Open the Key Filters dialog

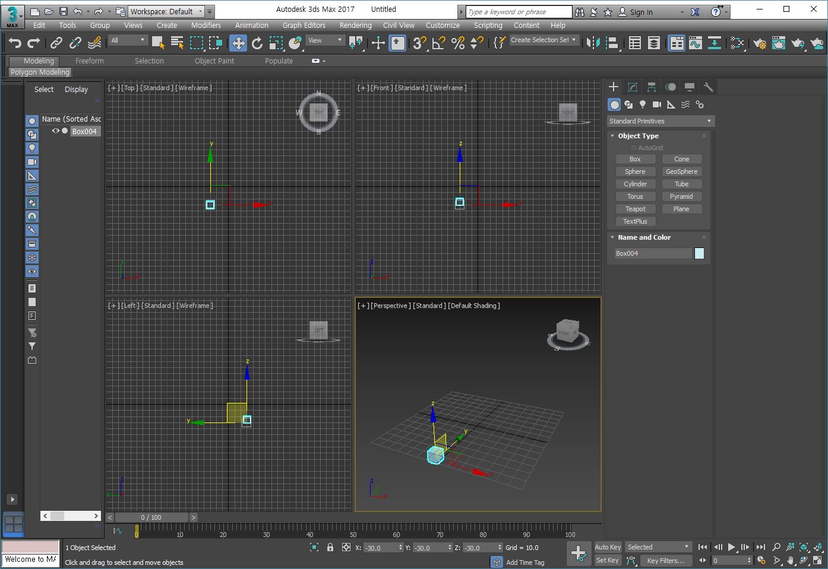pyautogui.click(x=665, y=560)
